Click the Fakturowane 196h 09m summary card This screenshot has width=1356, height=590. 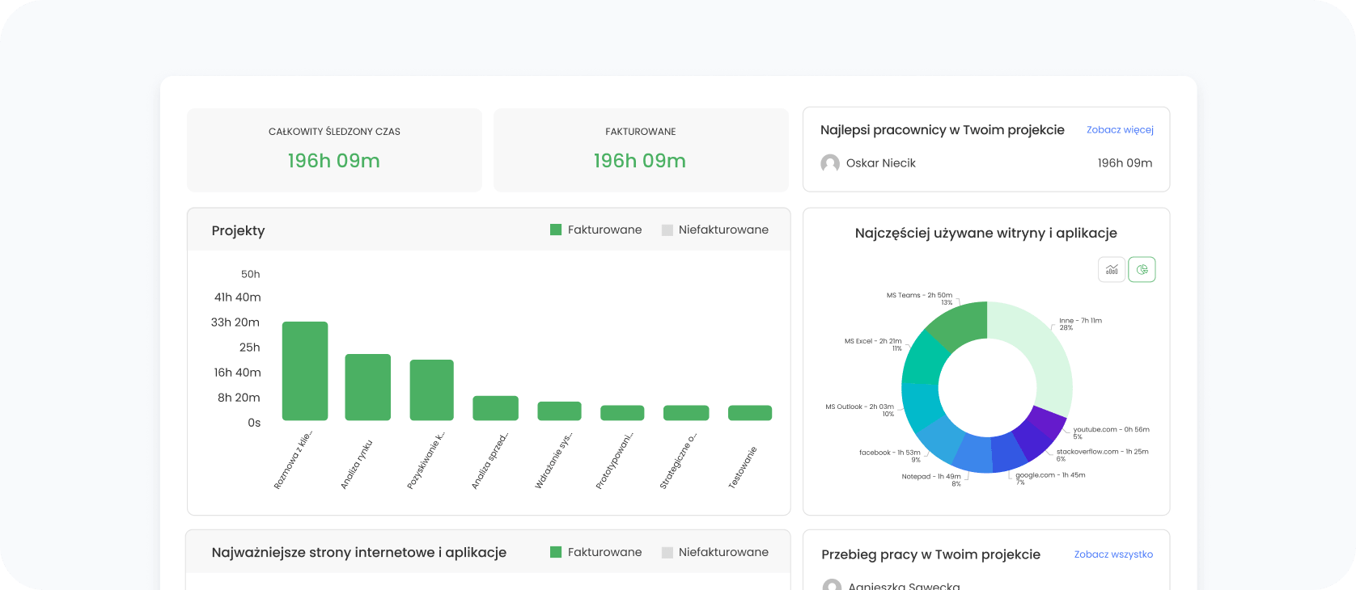(640, 150)
